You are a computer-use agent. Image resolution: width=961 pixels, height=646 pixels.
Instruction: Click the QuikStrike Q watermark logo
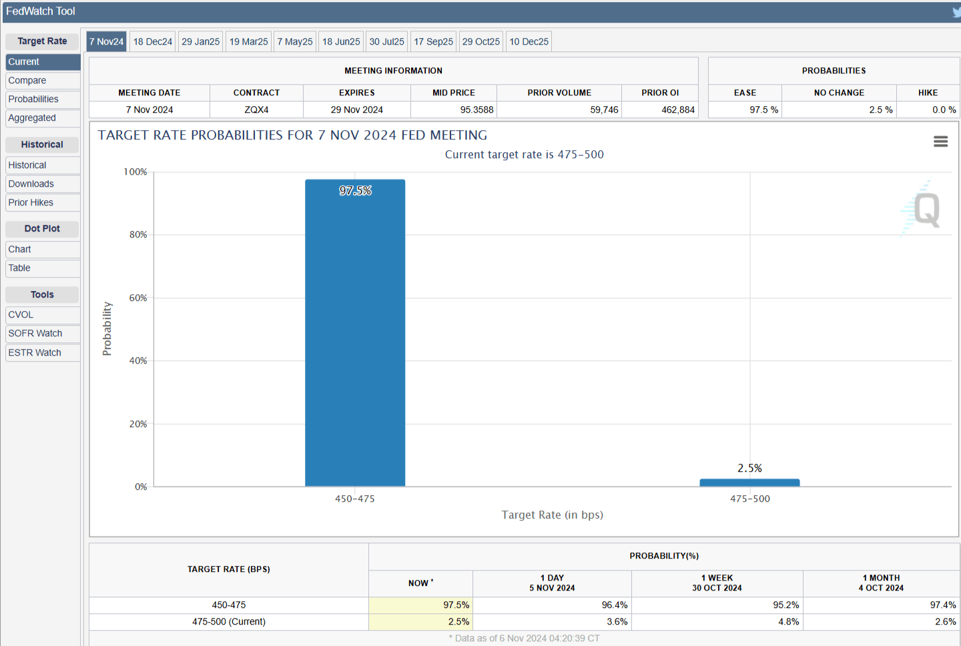(x=925, y=210)
